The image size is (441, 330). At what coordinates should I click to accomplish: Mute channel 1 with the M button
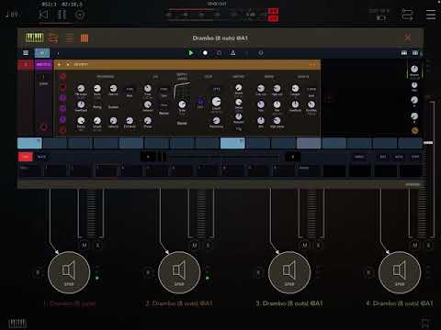click(85, 245)
